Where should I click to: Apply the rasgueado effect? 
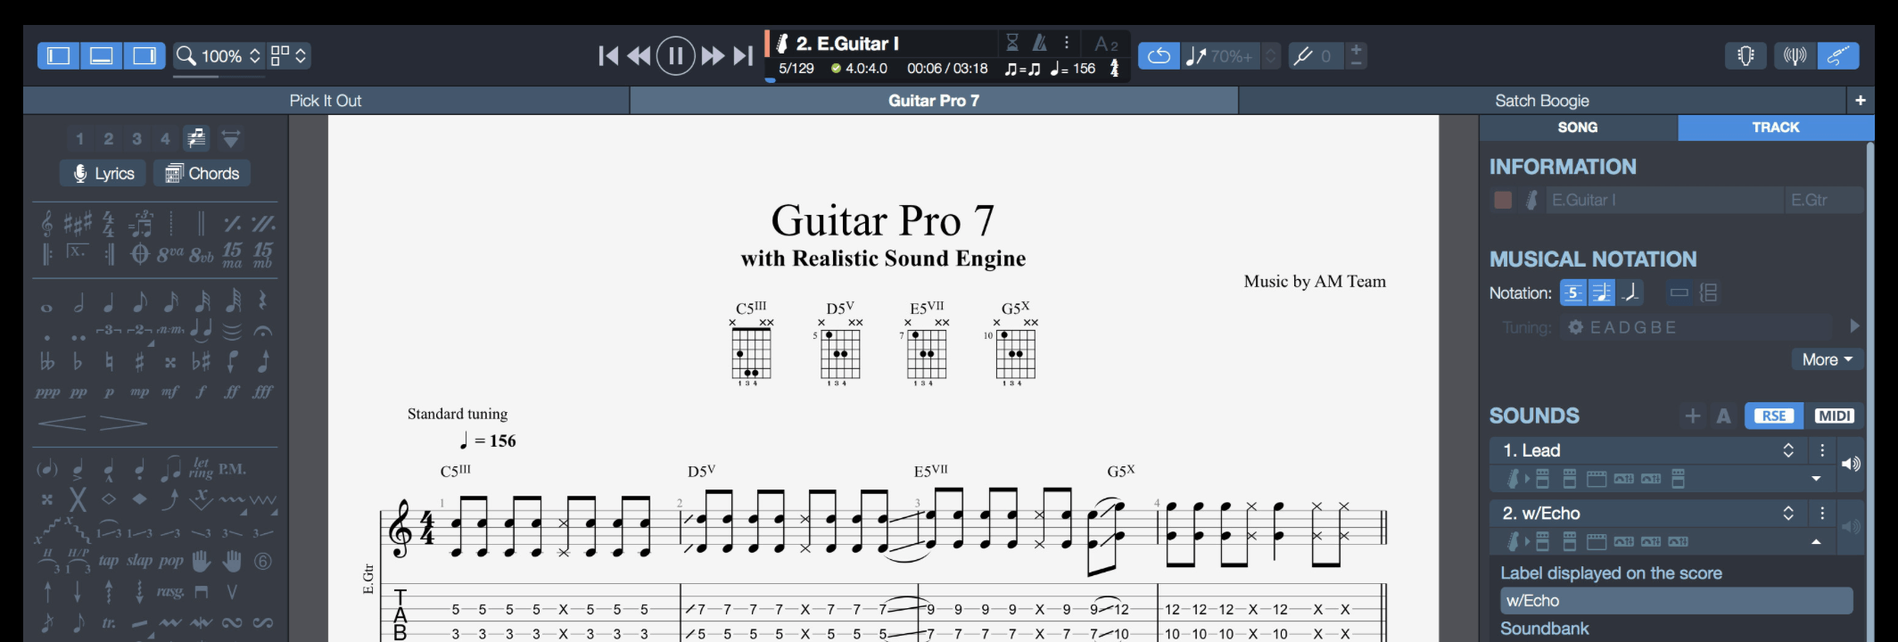pos(169,591)
